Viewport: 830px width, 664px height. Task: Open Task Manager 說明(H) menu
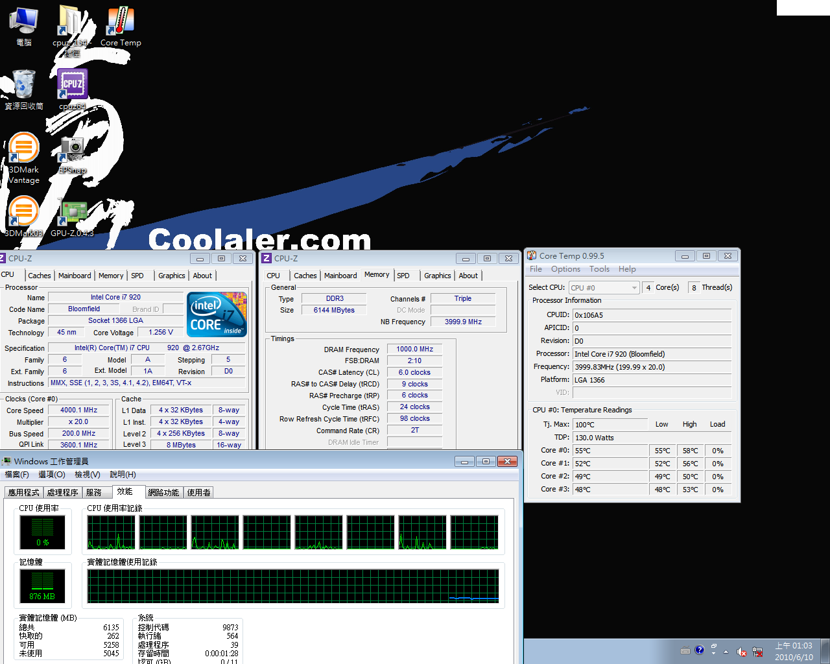[123, 475]
